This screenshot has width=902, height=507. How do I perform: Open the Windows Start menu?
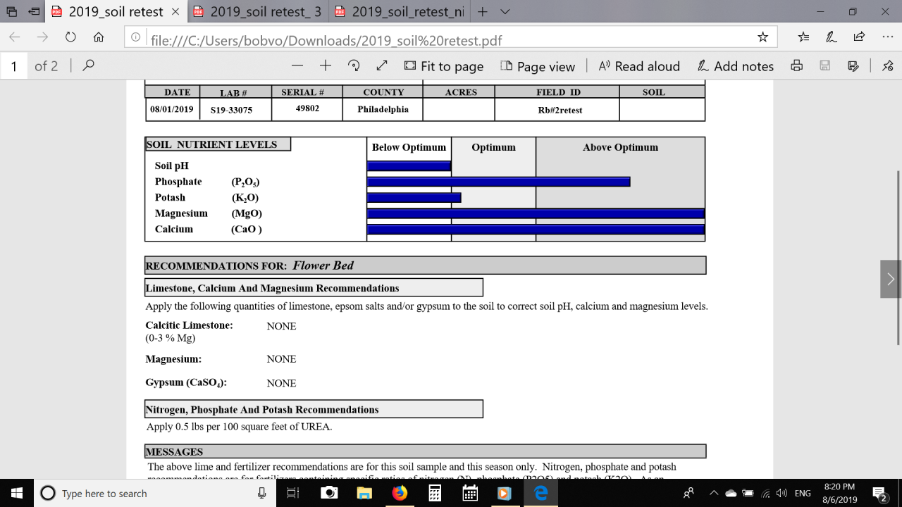coord(17,493)
